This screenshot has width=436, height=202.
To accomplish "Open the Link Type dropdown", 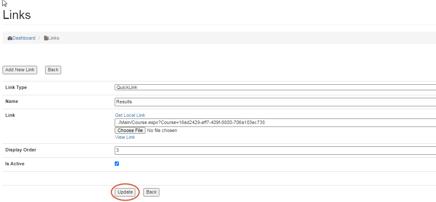I will 275,87.
